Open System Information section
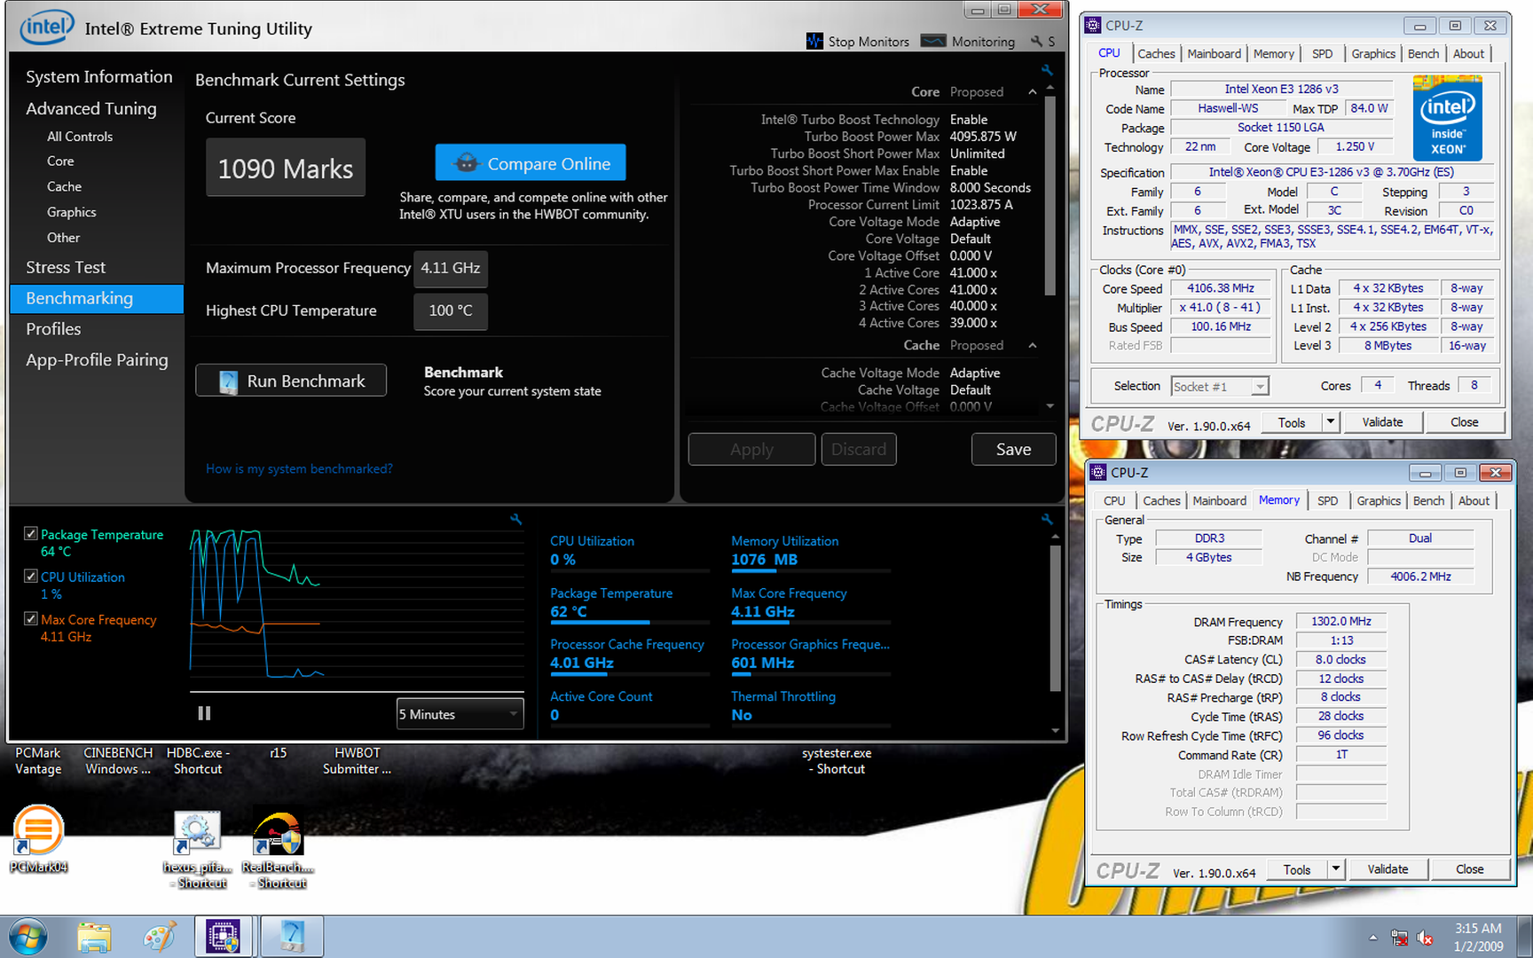This screenshot has width=1533, height=958. pyautogui.click(x=99, y=77)
